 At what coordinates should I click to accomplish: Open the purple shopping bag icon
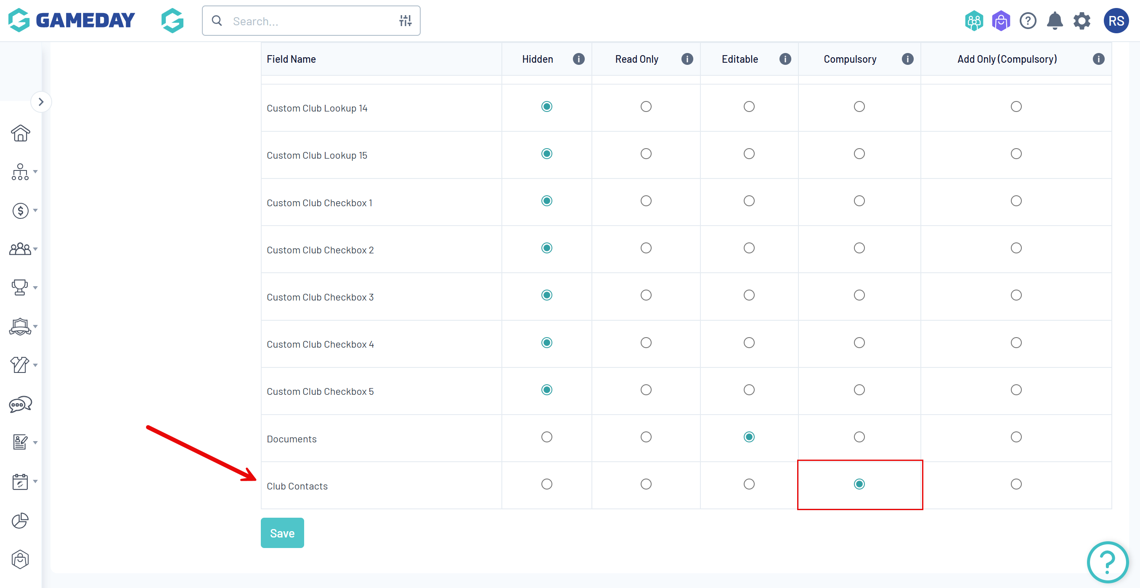click(1001, 21)
